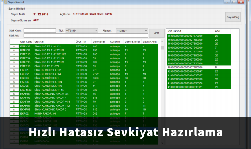Click the row button for EKR02

coord(14,114)
